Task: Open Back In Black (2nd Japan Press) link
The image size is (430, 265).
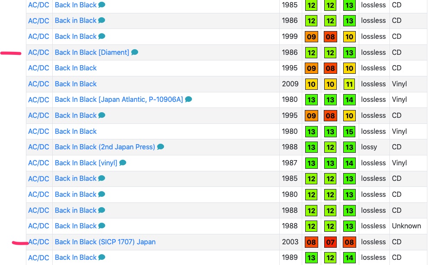Action: point(105,147)
